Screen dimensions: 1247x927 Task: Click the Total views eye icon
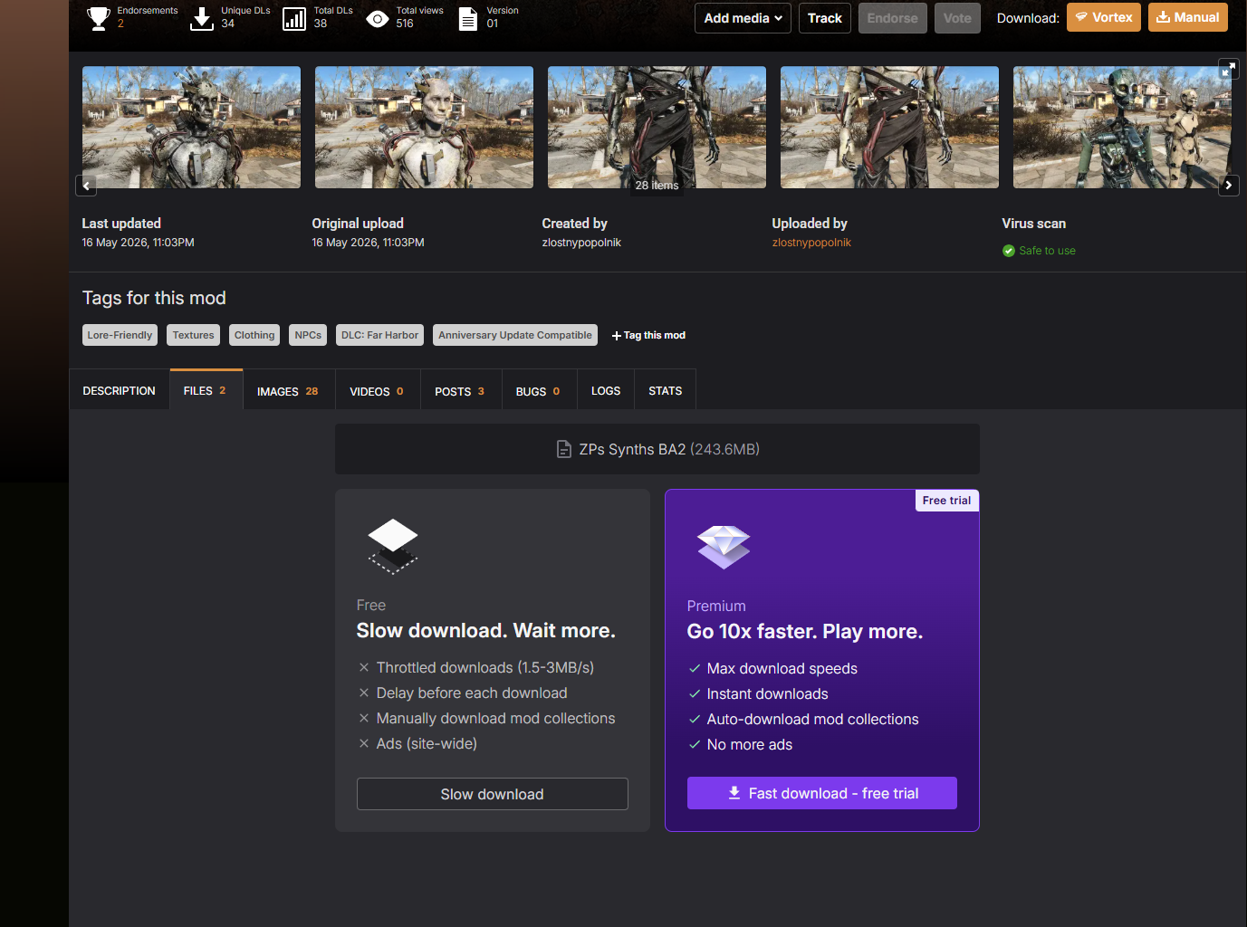click(378, 18)
